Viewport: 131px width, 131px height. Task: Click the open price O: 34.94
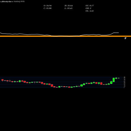pos(47,6)
